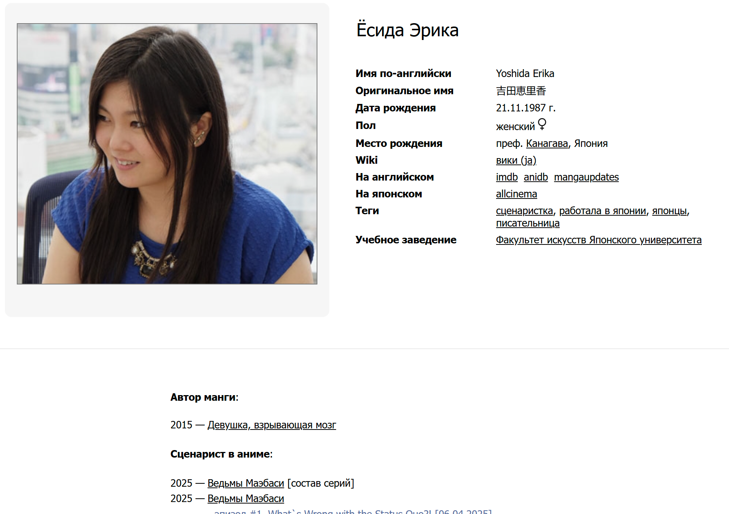Image resolution: width=729 pixels, height=514 pixels.
Task: Click the японцы tag
Action: [x=669, y=211]
